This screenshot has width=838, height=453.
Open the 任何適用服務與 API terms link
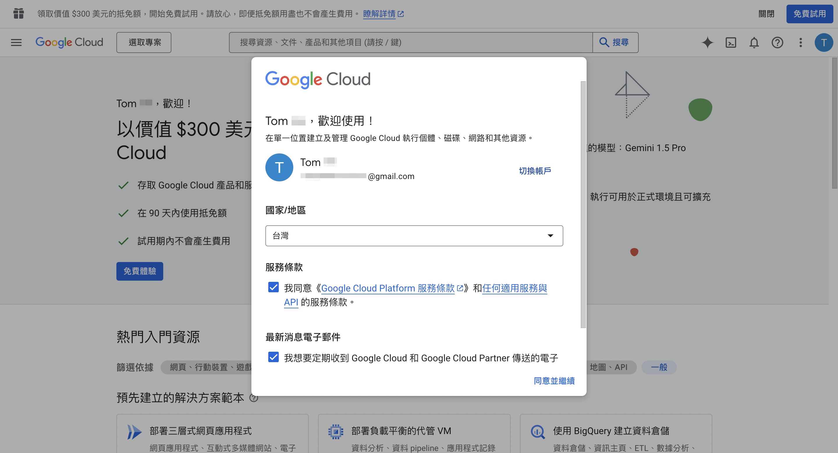click(515, 288)
